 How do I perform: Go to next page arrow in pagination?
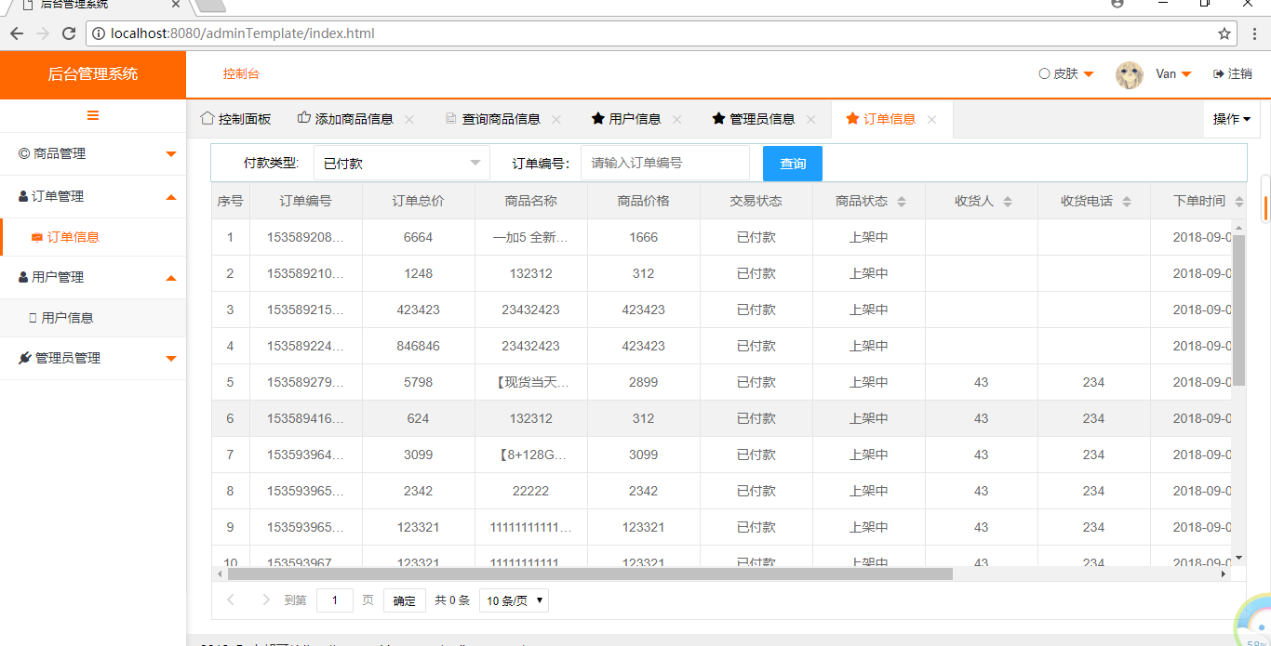[x=266, y=600]
